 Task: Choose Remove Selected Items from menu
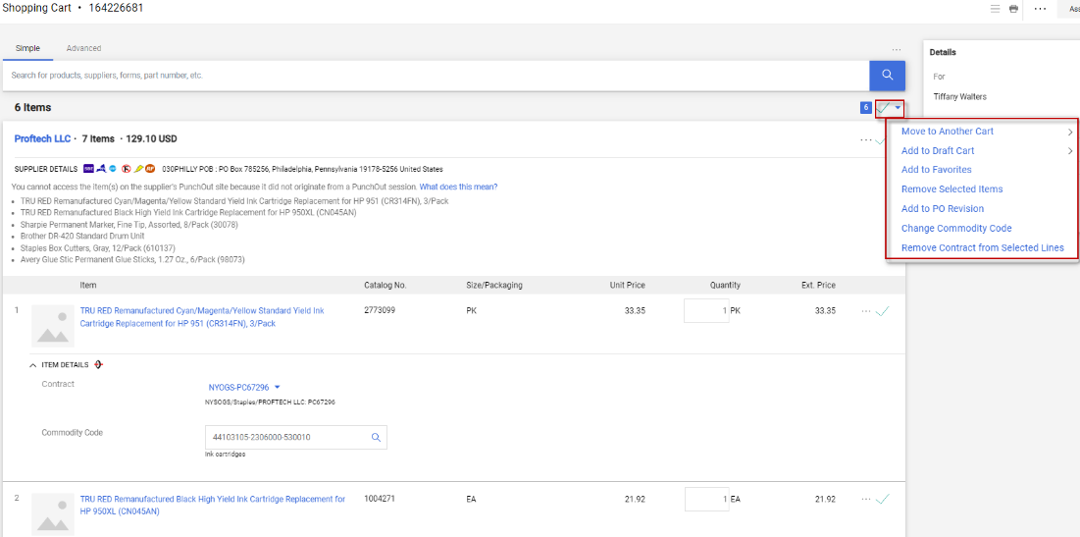951,189
